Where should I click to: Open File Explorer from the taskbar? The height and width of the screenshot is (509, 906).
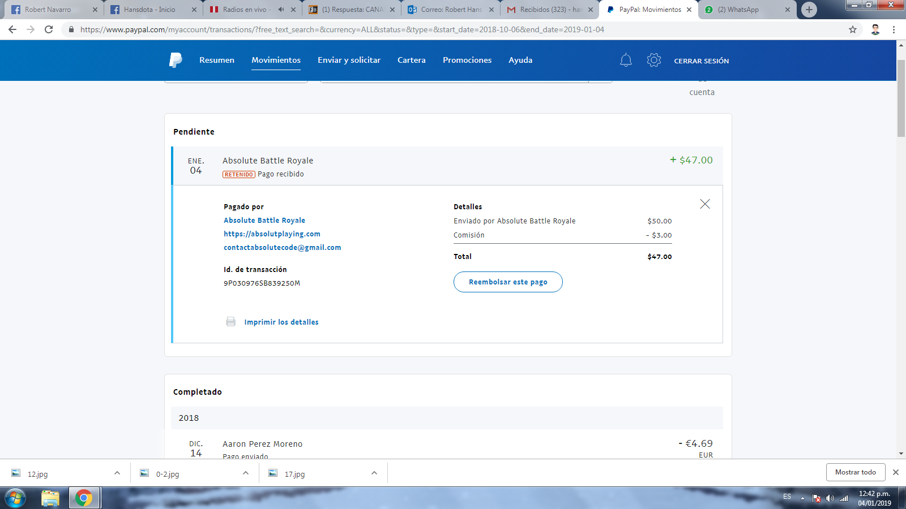pyautogui.click(x=50, y=498)
